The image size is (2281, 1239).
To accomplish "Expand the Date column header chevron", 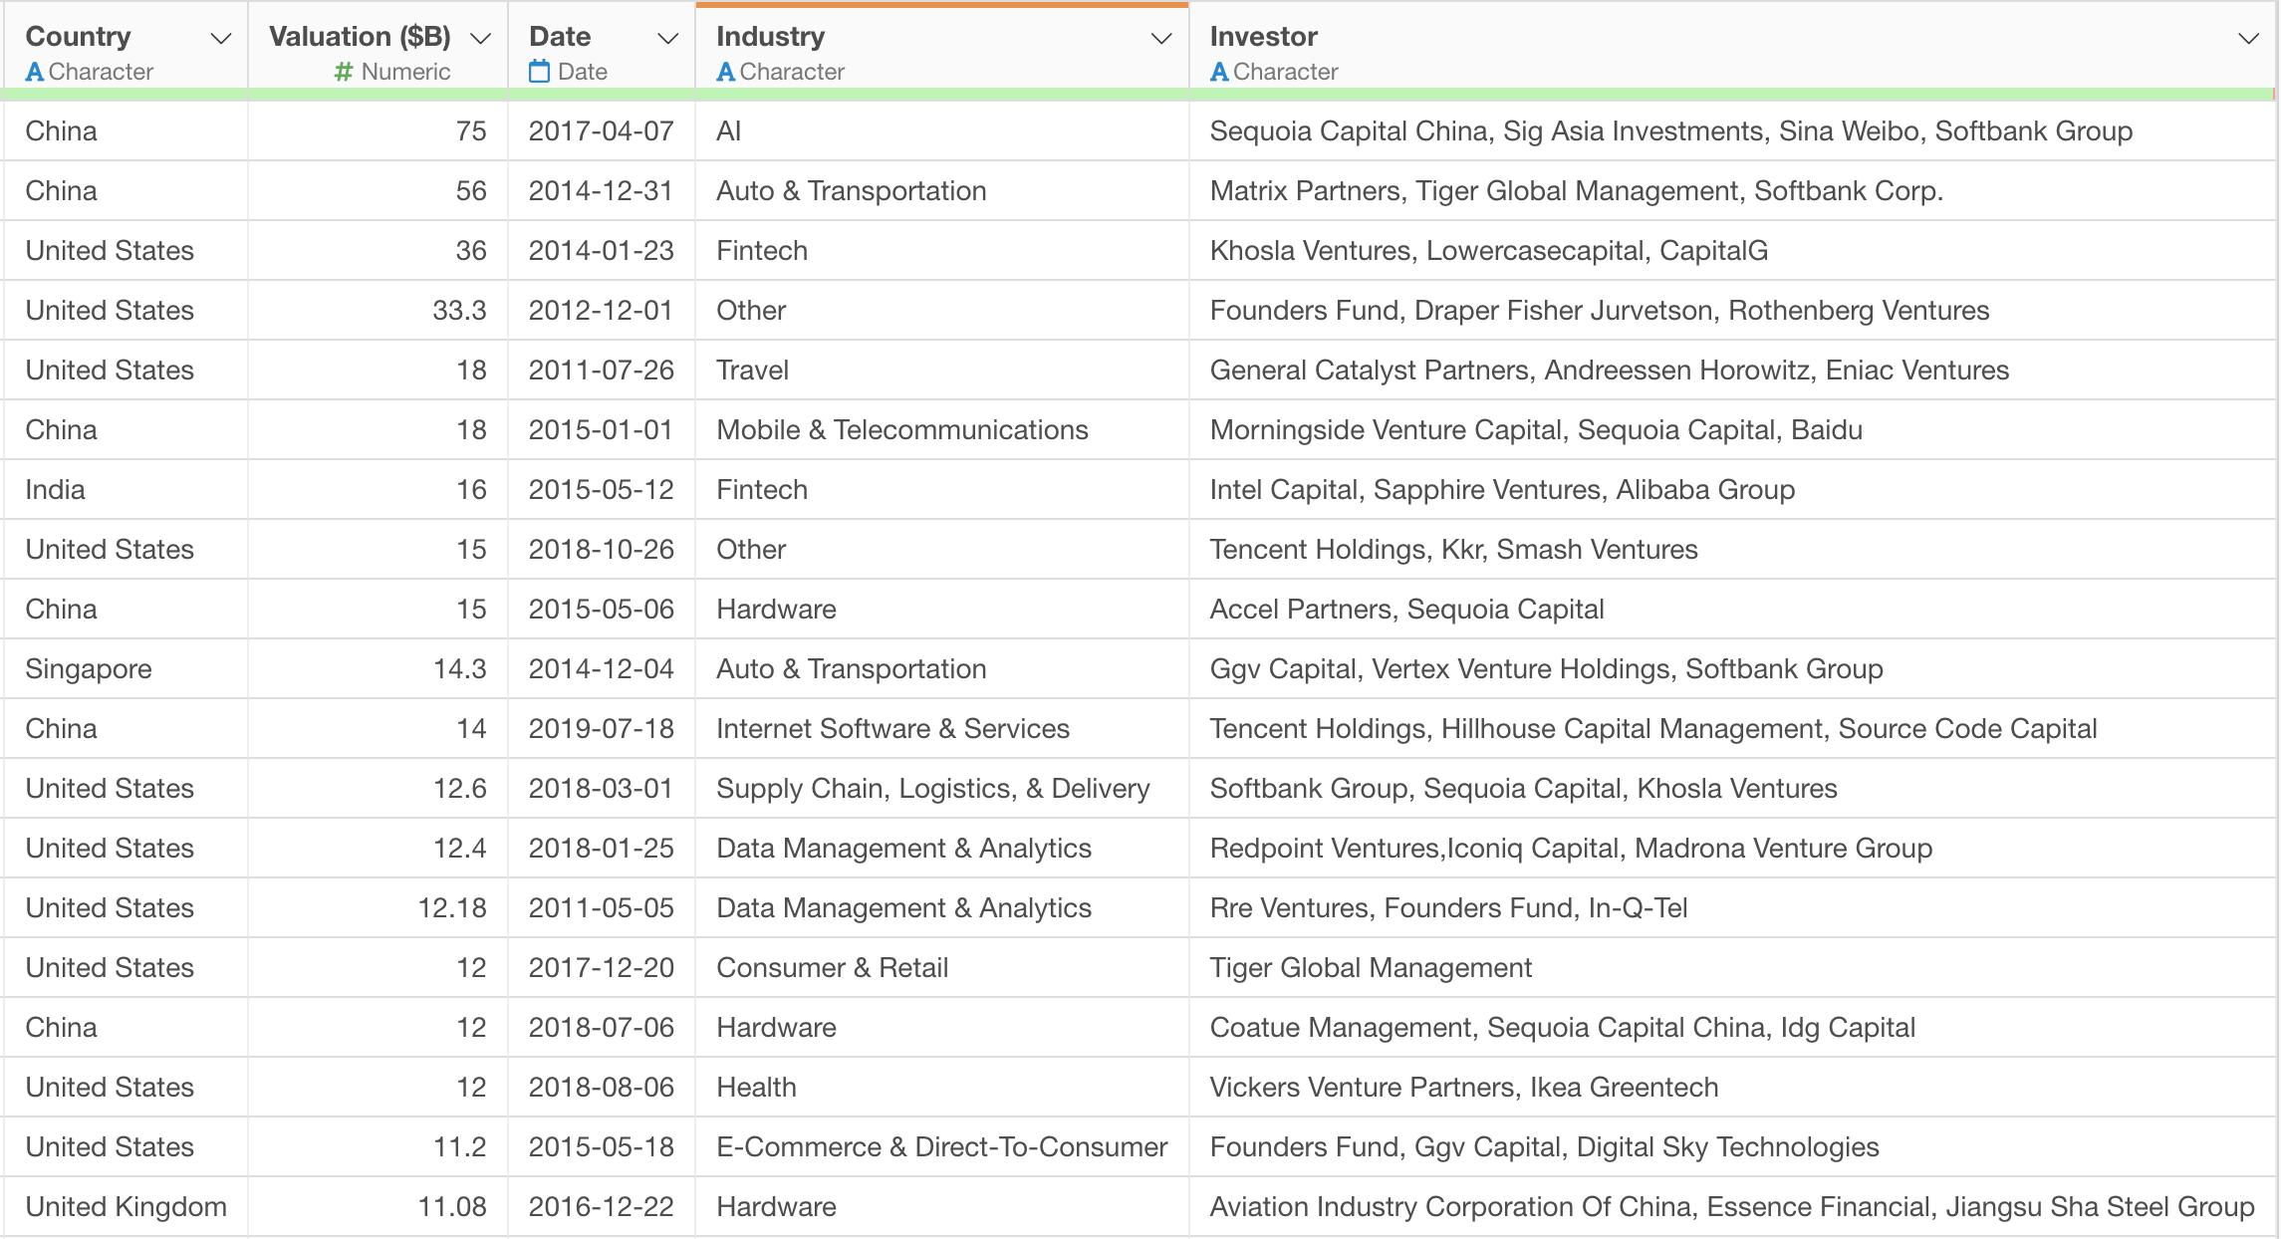I will click(x=668, y=39).
